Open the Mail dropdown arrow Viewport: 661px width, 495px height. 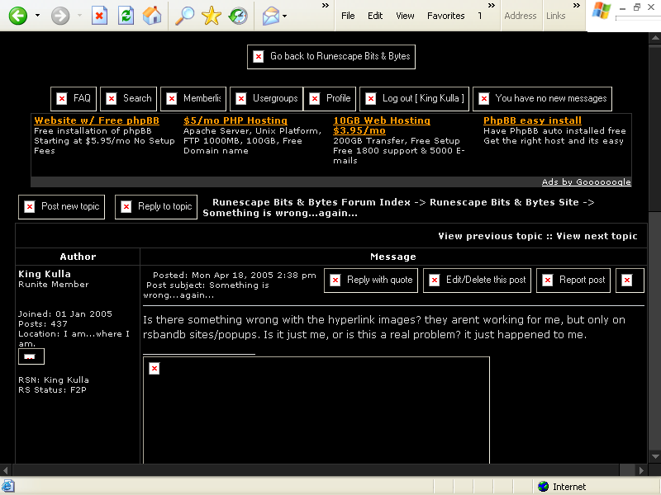click(x=284, y=16)
